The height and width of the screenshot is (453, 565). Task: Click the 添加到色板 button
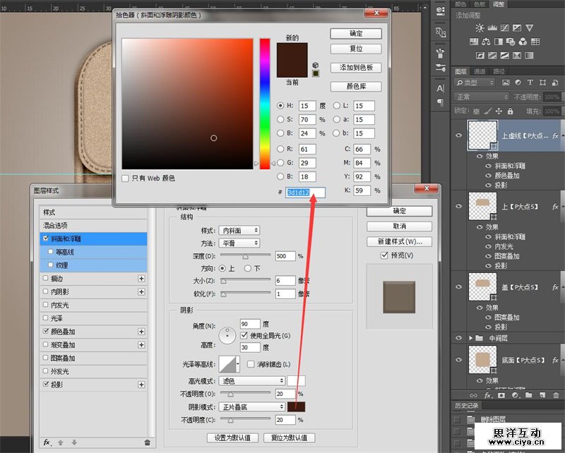point(356,68)
